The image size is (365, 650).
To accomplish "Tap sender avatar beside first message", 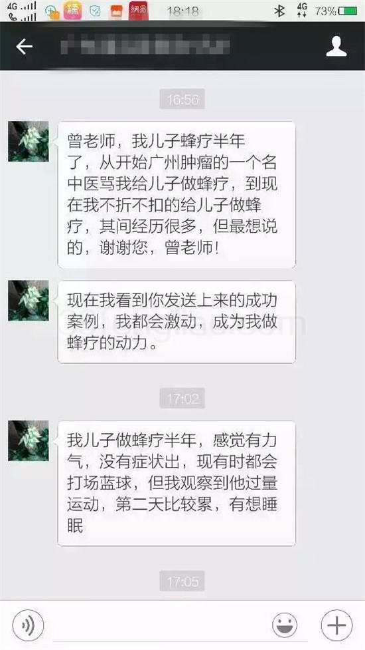I will coord(29,141).
